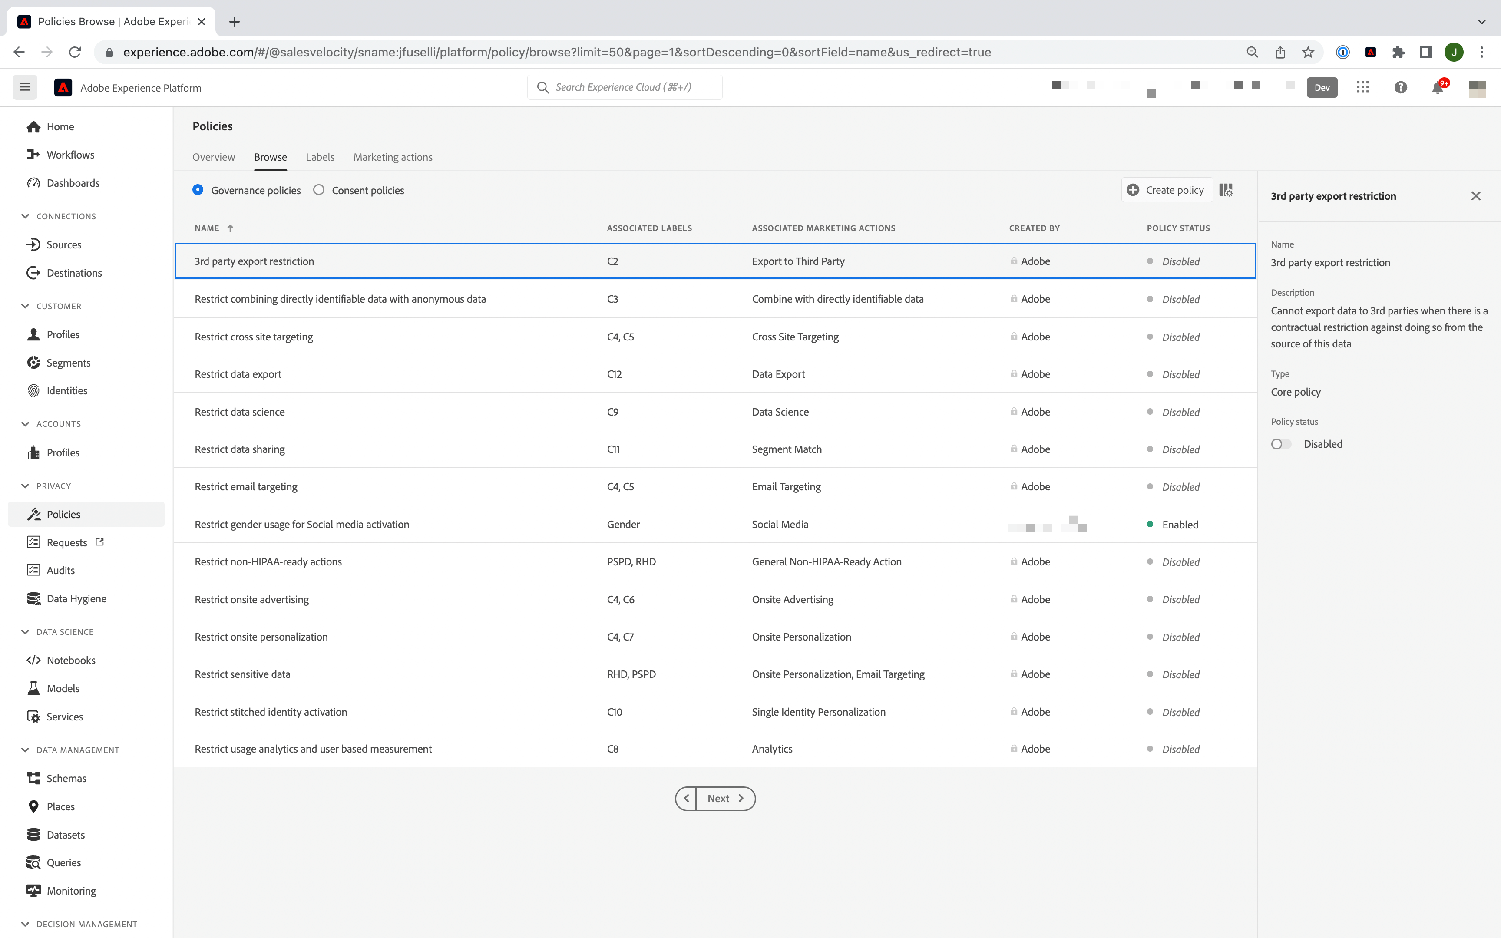Open the Dashboards section
The width and height of the screenshot is (1501, 938).
(73, 182)
